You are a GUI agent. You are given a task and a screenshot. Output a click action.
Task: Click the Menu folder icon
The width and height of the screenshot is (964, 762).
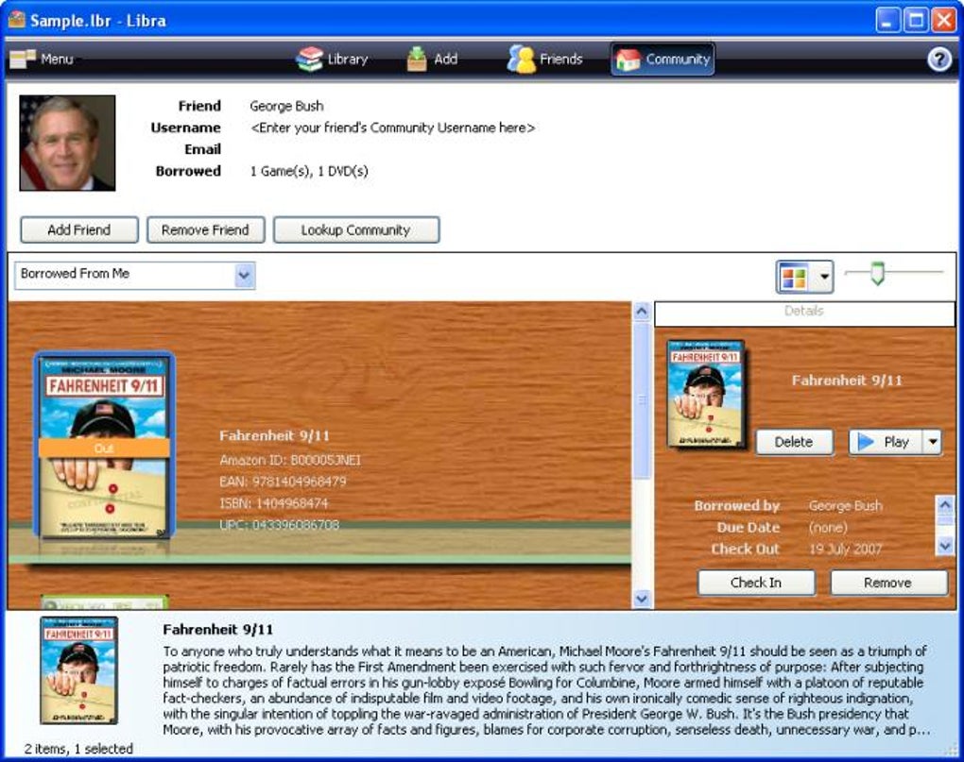click(x=22, y=59)
